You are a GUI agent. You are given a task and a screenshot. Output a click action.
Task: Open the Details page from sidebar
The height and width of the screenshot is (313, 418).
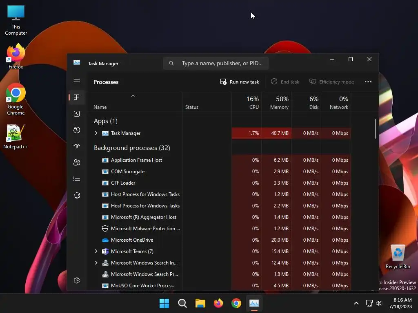[77, 179]
